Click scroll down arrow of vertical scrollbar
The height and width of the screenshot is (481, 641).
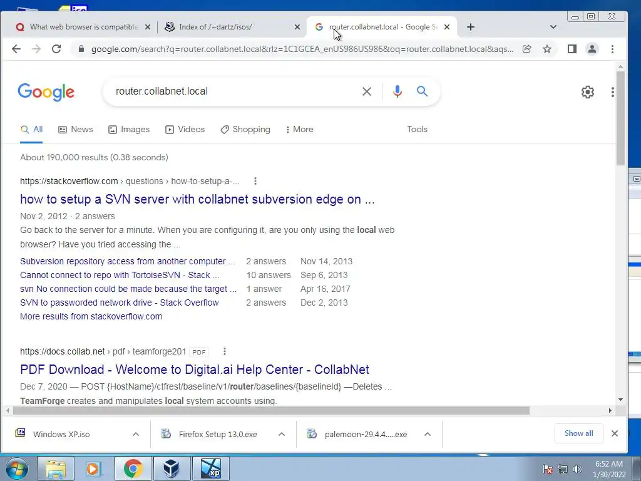[x=620, y=400]
